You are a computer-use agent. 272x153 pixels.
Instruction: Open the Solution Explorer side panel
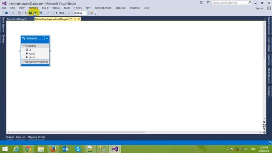(x=269, y=26)
